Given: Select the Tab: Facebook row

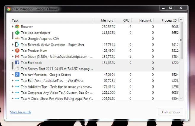Looking at the screenshot, I should tap(95, 63).
